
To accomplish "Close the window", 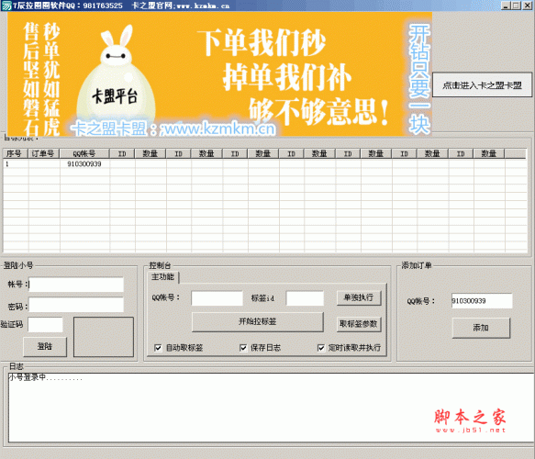I will point(527,6).
